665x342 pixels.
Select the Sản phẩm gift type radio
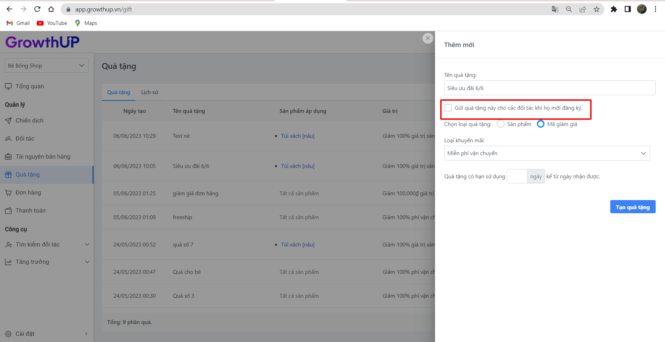click(x=500, y=124)
